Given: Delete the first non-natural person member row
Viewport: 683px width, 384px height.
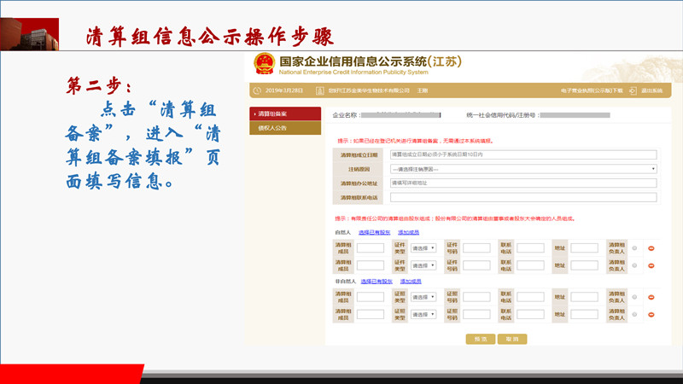Looking at the screenshot, I should point(651,298).
